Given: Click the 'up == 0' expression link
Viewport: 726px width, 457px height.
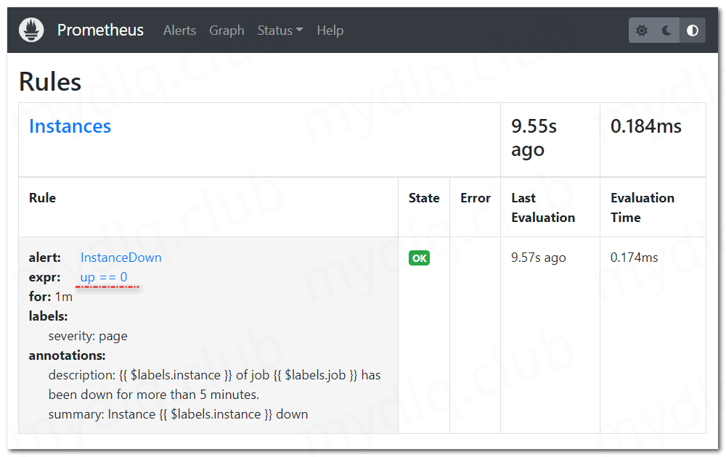Looking at the screenshot, I should 104,277.
